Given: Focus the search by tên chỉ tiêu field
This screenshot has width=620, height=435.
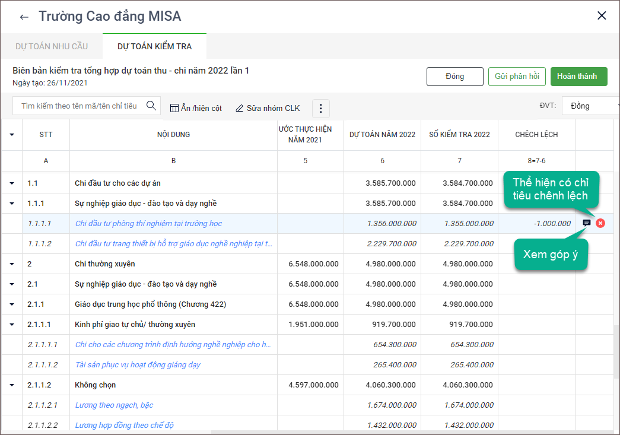Looking at the screenshot, I should click(x=79, y=106).
